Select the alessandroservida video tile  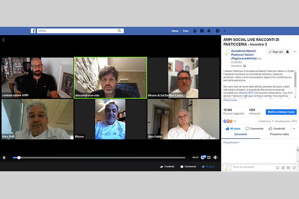point(110,78)
